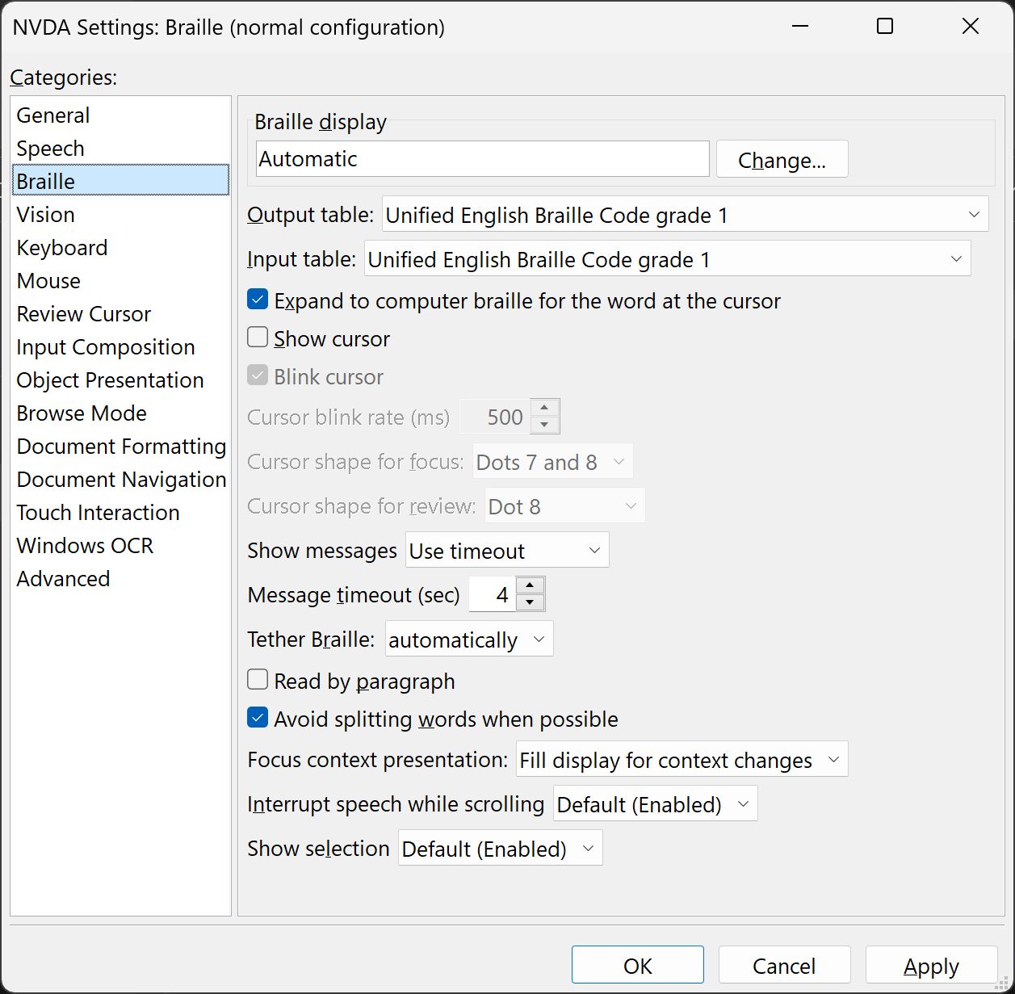Toggle Read by paragraph checkbox

tap(258, 680)
